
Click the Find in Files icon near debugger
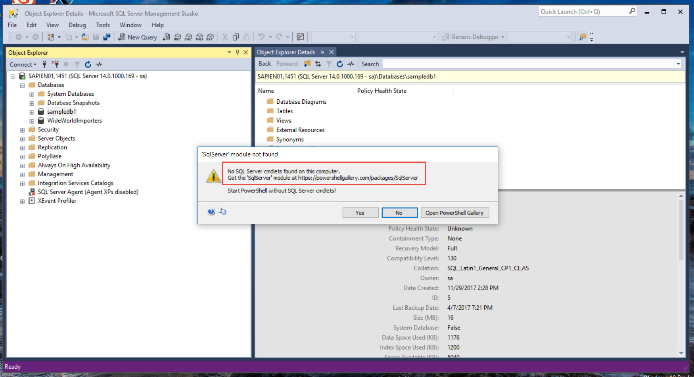coord(583,37)
